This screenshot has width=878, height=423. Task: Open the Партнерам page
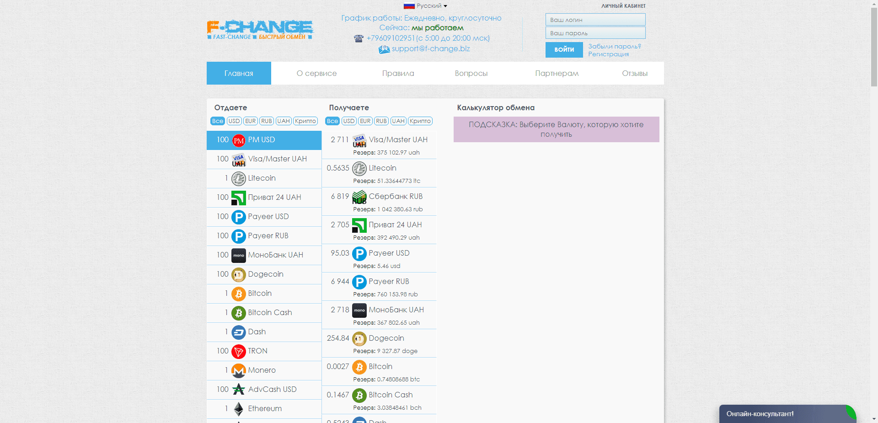tap(557, 73)
